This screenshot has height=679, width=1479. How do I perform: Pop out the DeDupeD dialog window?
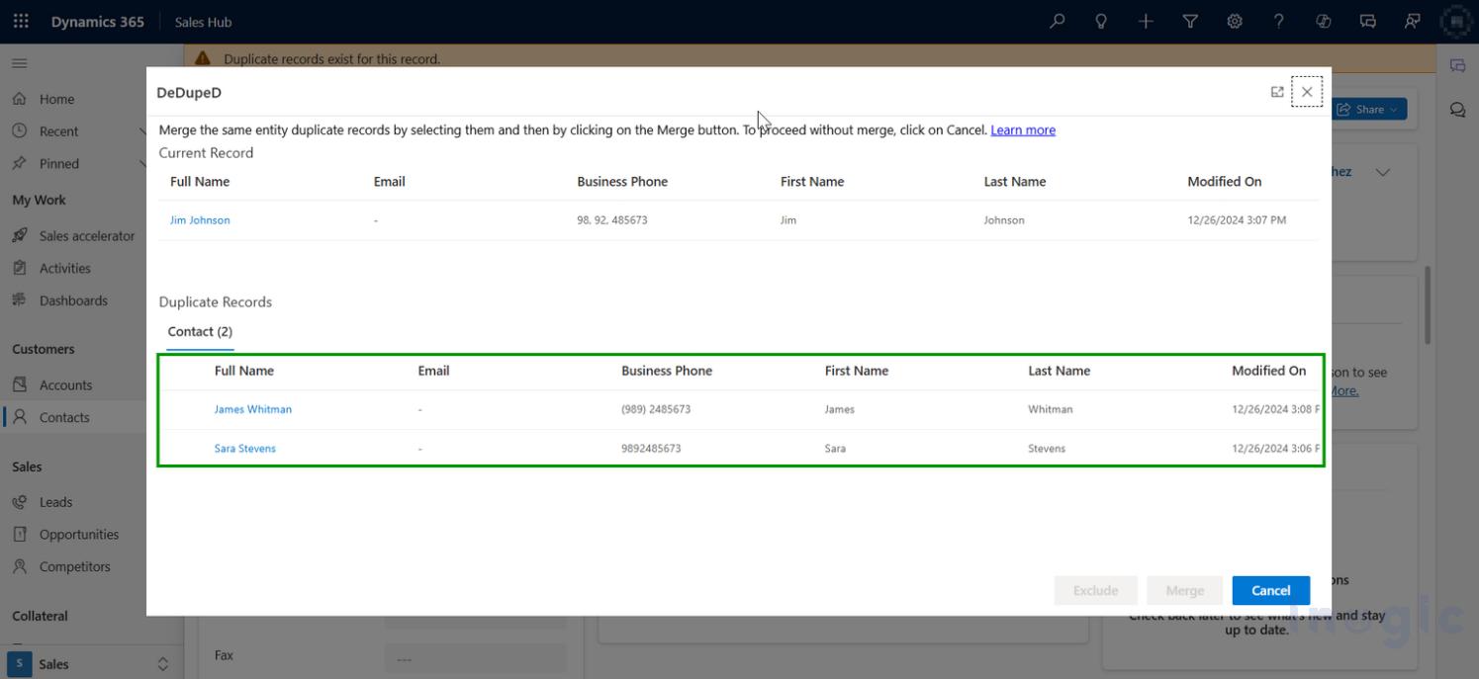click(1276, 92)
